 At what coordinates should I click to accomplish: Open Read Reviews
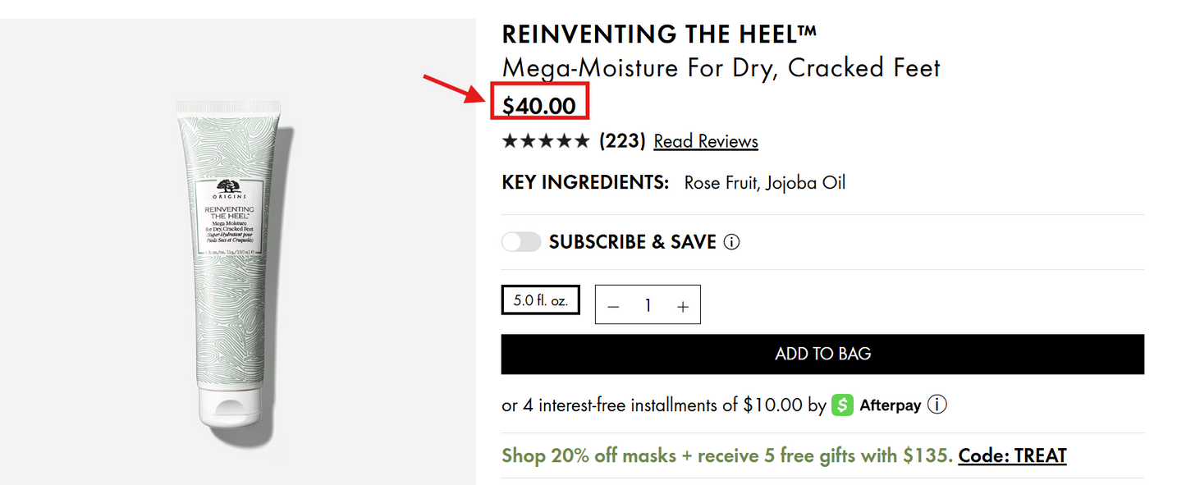coord(705,140)
